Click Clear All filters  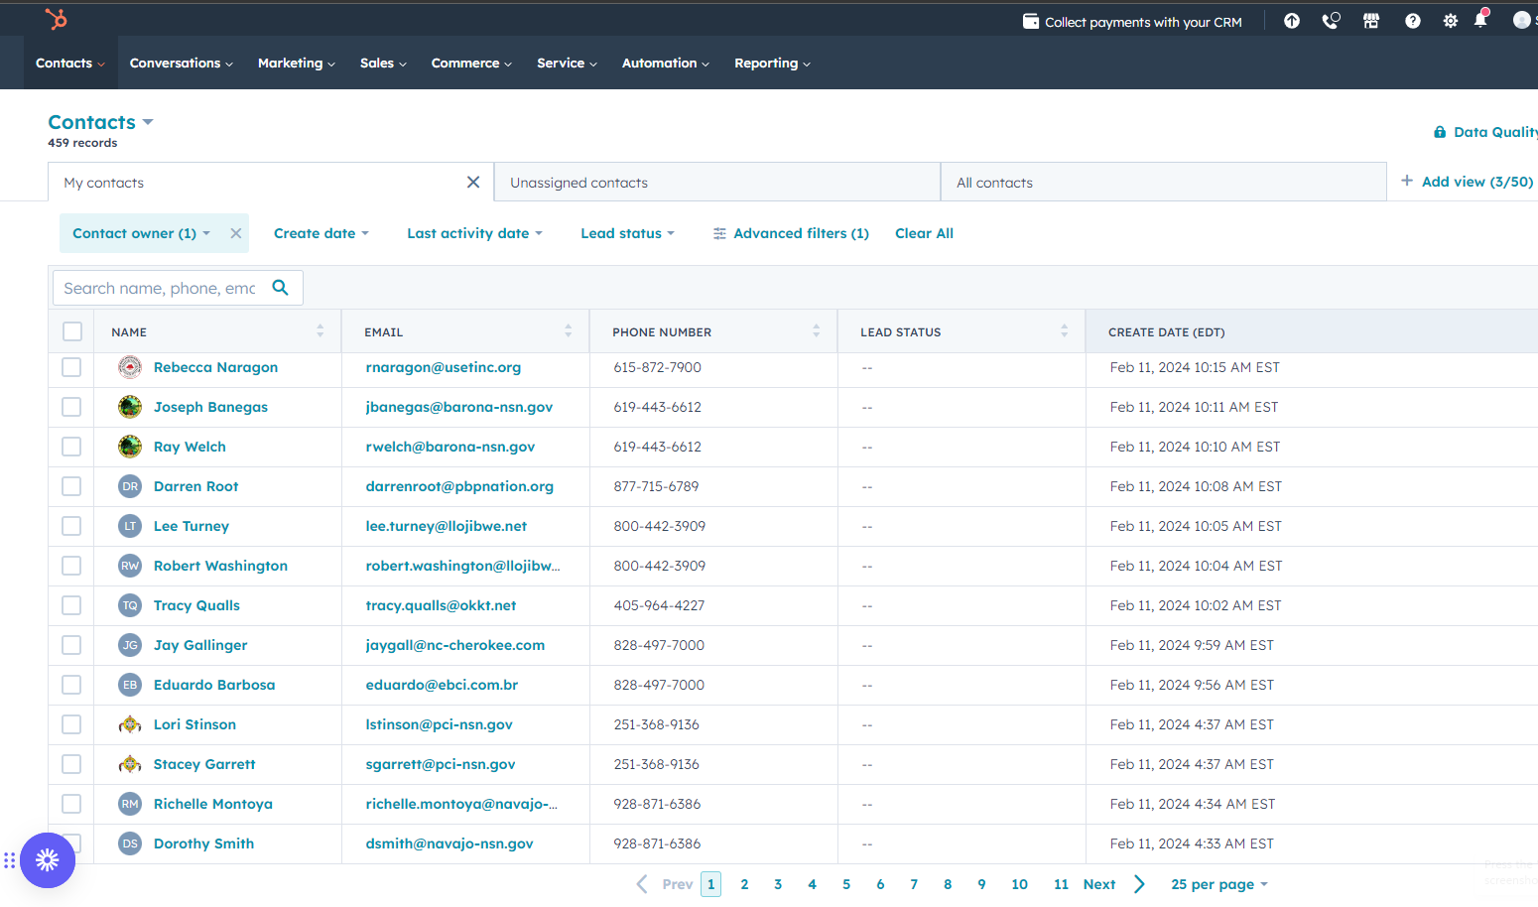tap(924, 233)
